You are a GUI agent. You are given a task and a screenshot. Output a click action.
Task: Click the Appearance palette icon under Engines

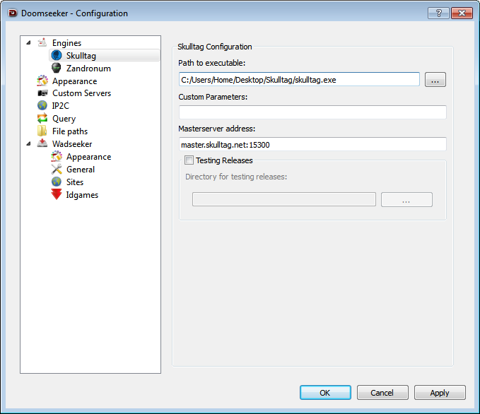(x=42, y=81)
